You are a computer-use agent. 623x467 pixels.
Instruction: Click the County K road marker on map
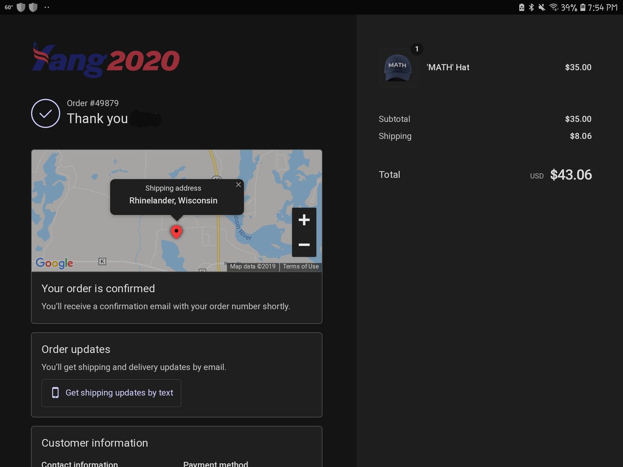pos(102,262)
